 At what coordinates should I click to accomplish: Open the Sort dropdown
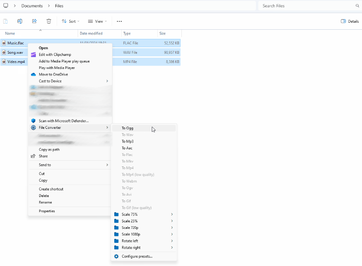[x=70, y=21]
